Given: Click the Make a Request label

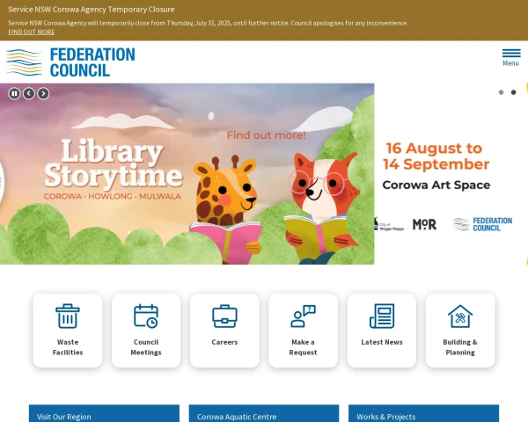Looking at the screenshot, I should pos(303,347).
